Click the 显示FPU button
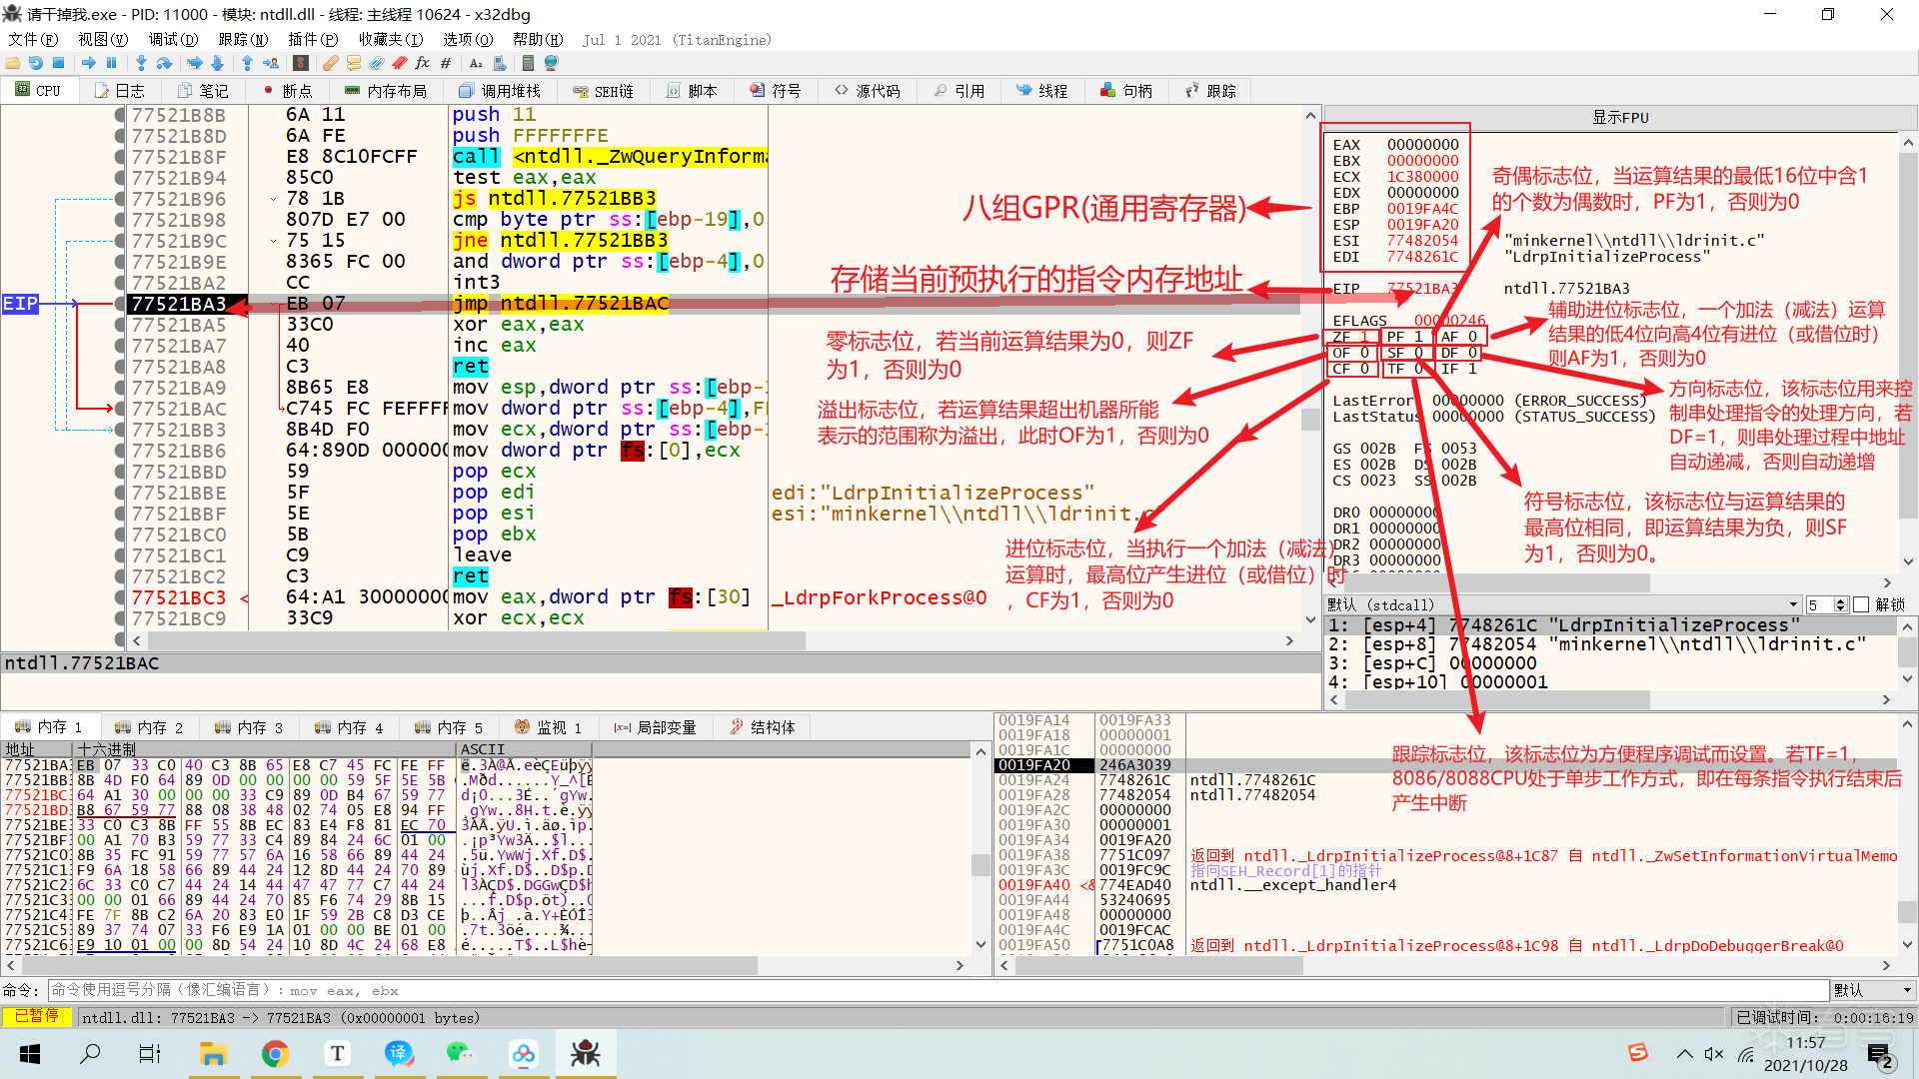This screenshot has height=1079, width=1919. (x=1620, y=117)
